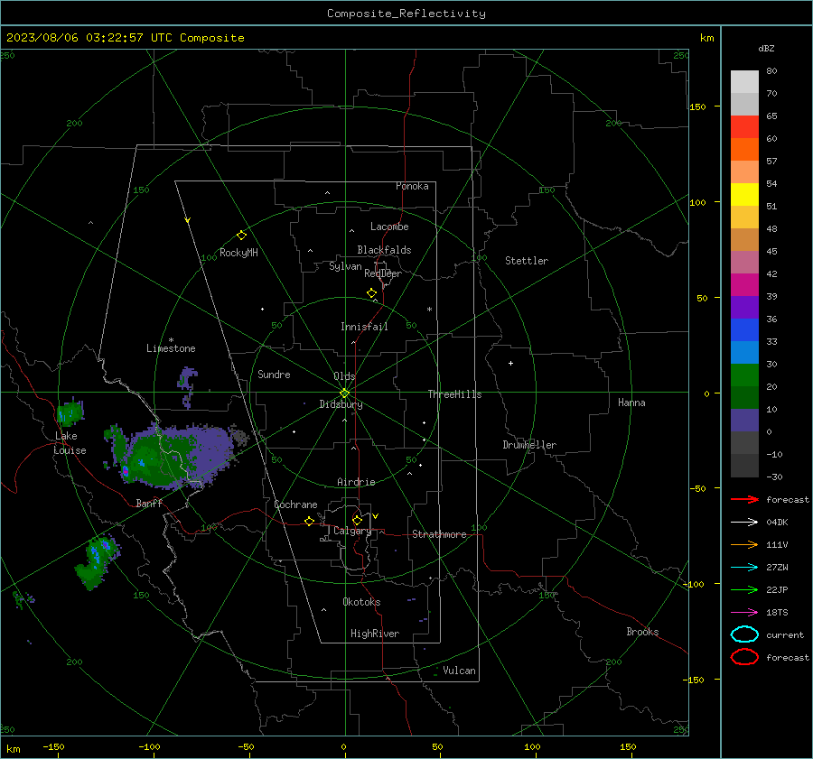Click the yellow diamond marker at radar center near Olds
Viewport: 813px width, 759px height.
coord(344,393)
